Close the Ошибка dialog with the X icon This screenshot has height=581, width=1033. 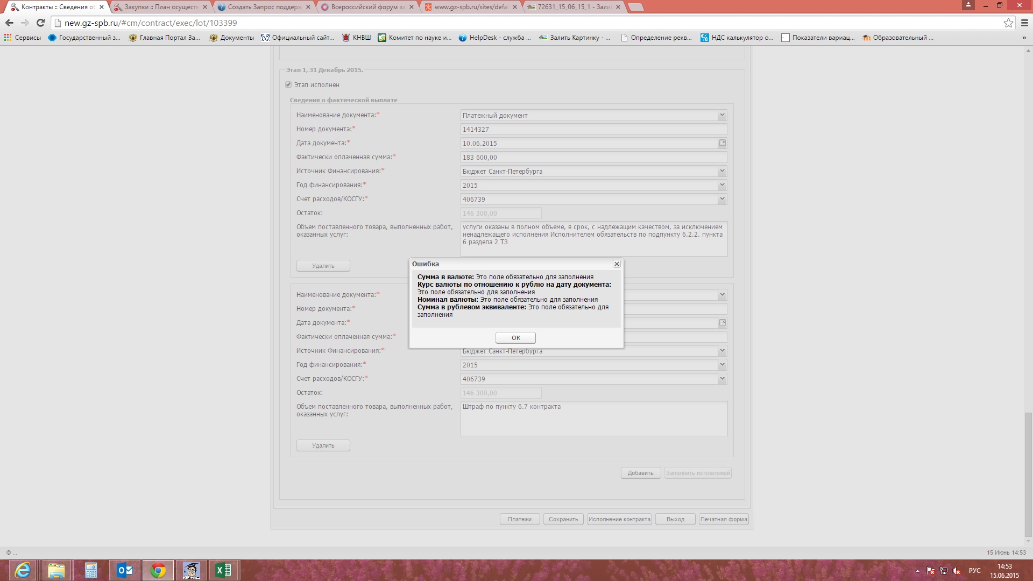pos(617,264)
